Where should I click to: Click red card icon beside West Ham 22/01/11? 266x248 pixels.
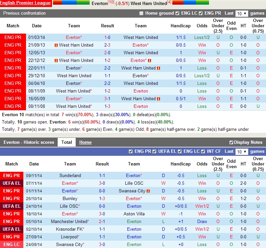[158, 68]
